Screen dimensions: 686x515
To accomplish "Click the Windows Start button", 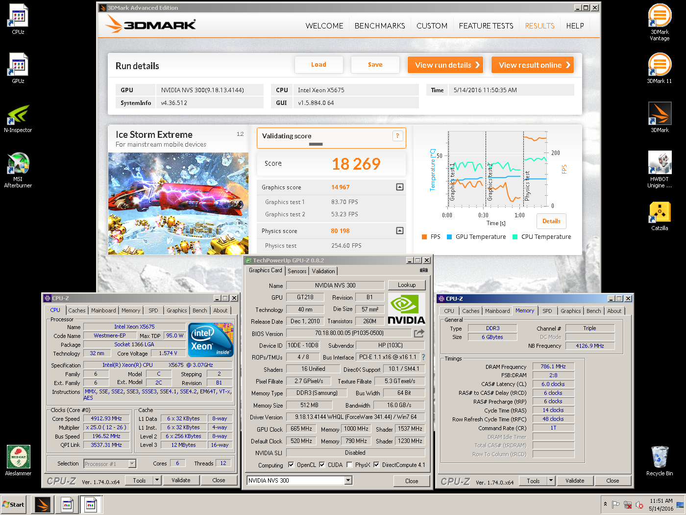I will pyautogui.click(x=13, y=504).
